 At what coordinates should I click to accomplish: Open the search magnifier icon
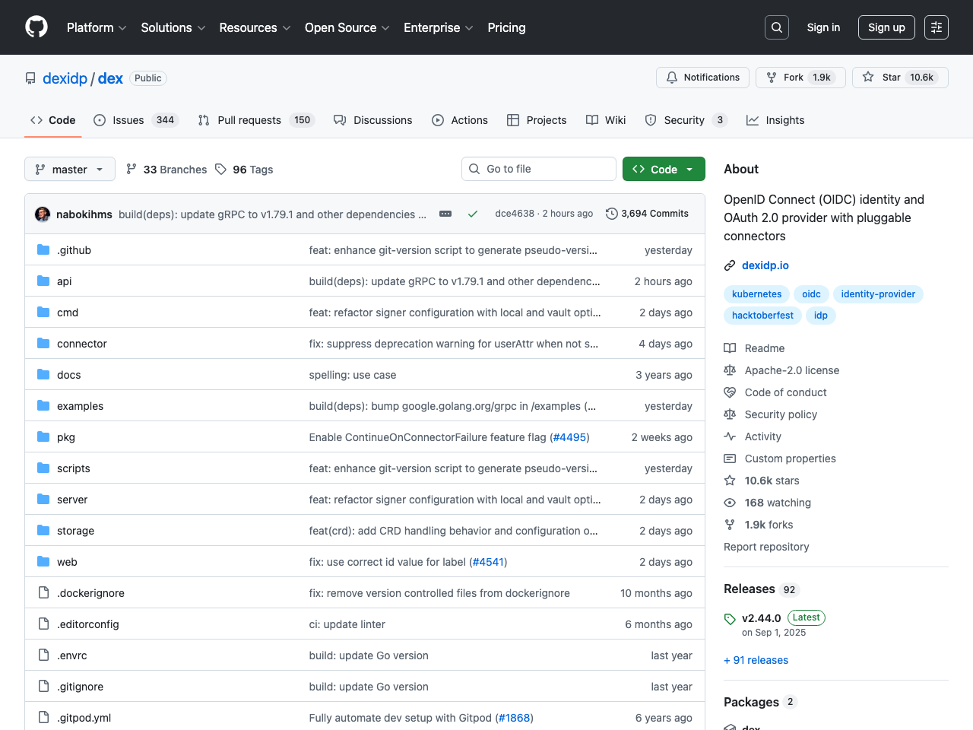click(776, 27)
